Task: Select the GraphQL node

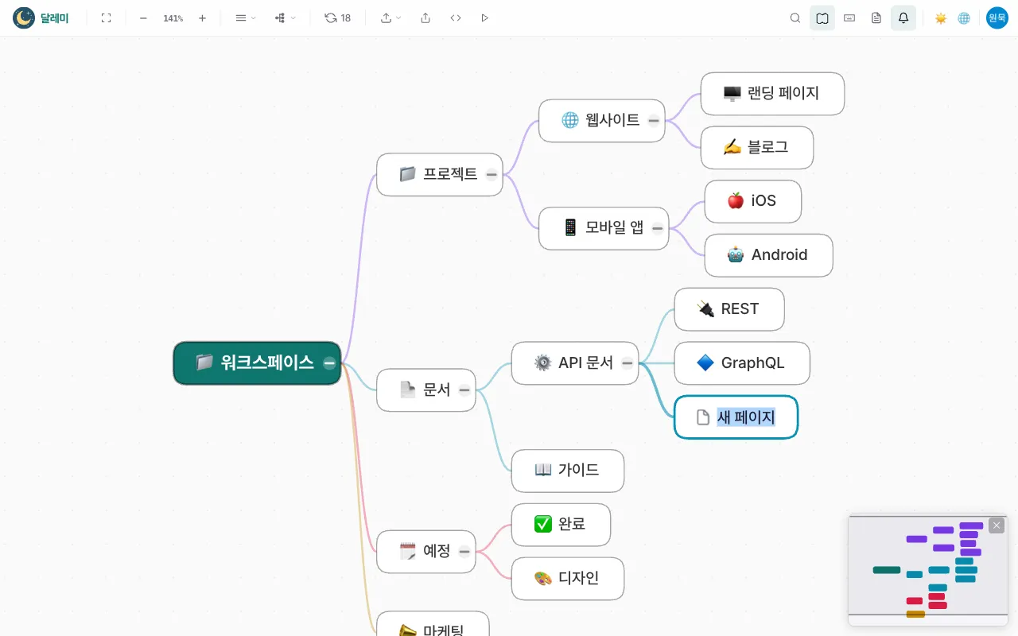Action: click(742, 363)
